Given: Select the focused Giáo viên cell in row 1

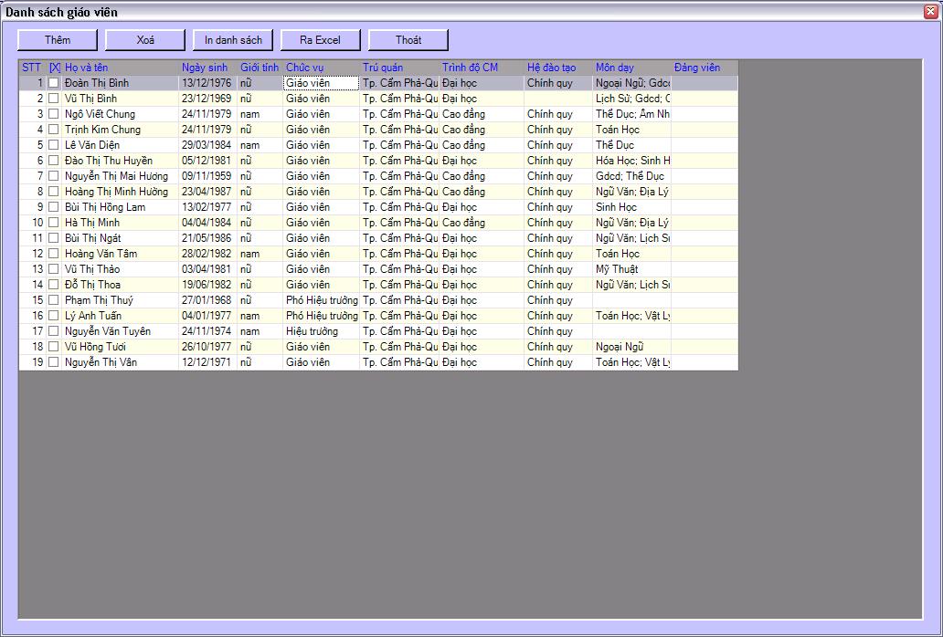Looking at the screenshot, I should click(321, 83).
